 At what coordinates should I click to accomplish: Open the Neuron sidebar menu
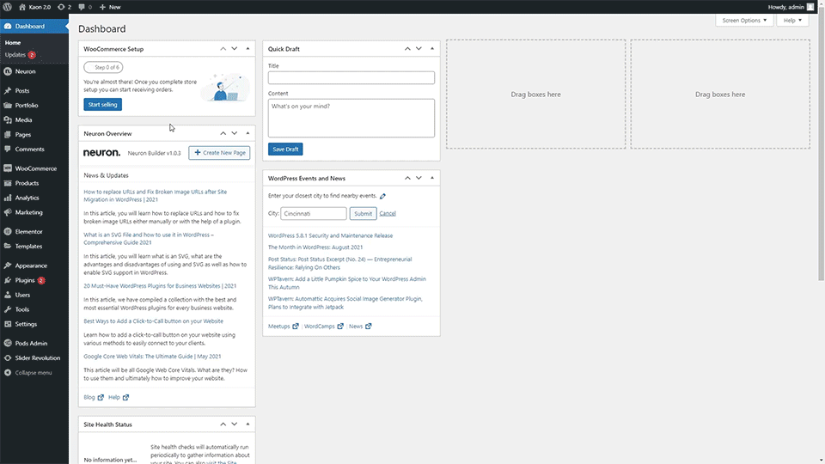(x=34, y=71)
